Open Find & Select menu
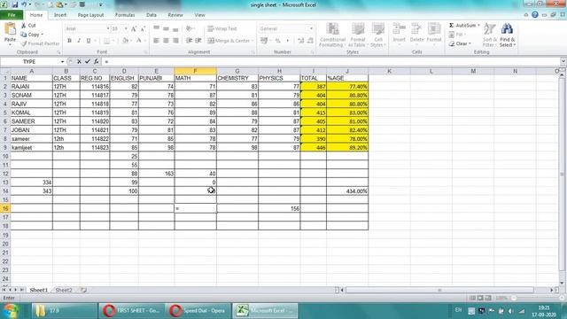 [x=507, y=35]
